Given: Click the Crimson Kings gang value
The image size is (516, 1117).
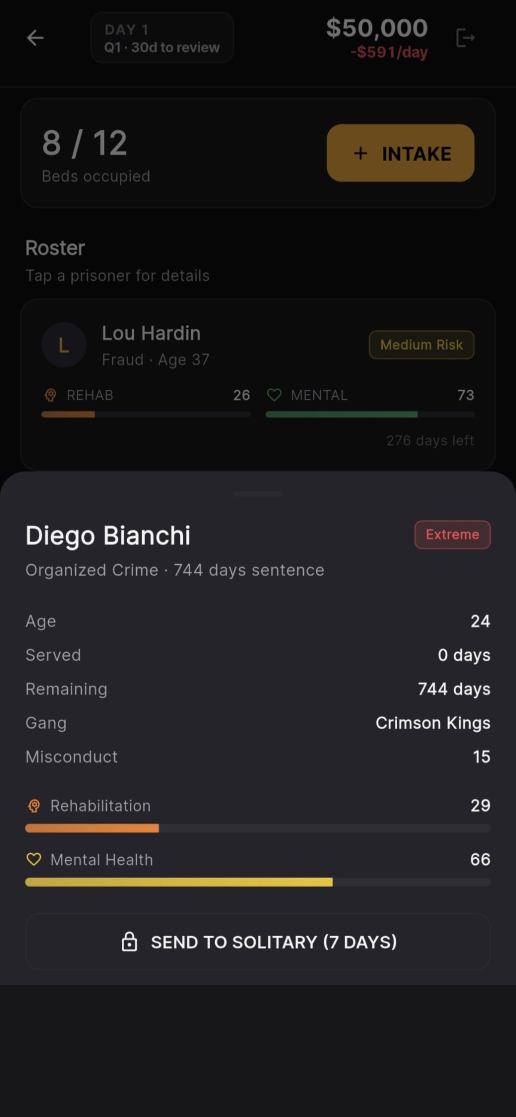Looking at the screenshot, I should point(433,723).
